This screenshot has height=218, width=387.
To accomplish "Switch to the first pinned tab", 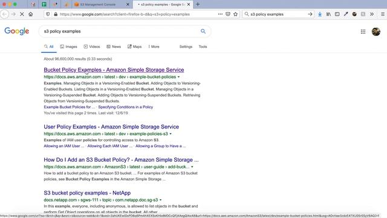I will coord(33,4).
